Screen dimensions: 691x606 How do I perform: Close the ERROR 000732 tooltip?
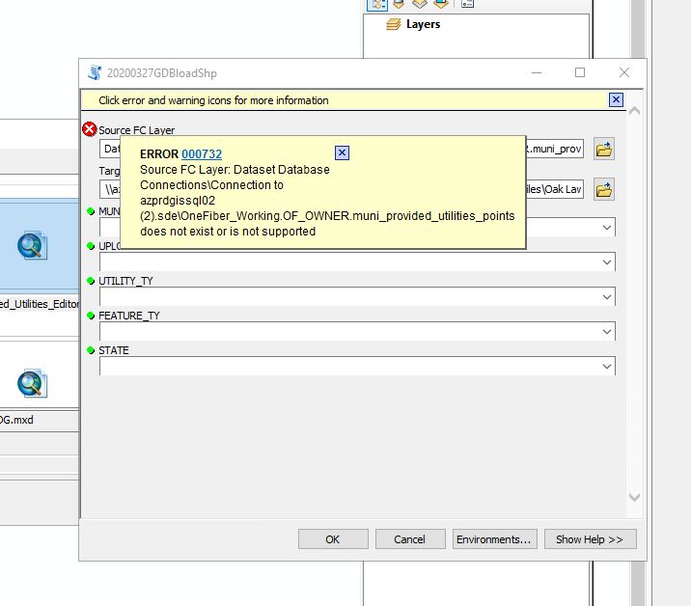pos(342,152)
